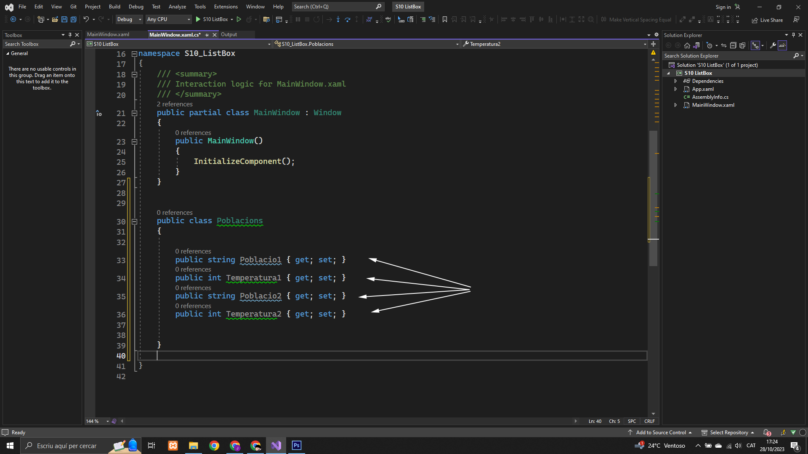Click the Undo arrow icon

(86, 19)
